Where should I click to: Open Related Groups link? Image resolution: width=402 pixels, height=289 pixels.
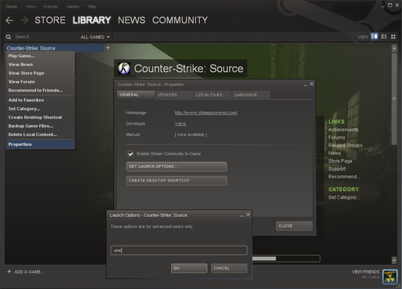pyautogui.click(x=345, y=145)
